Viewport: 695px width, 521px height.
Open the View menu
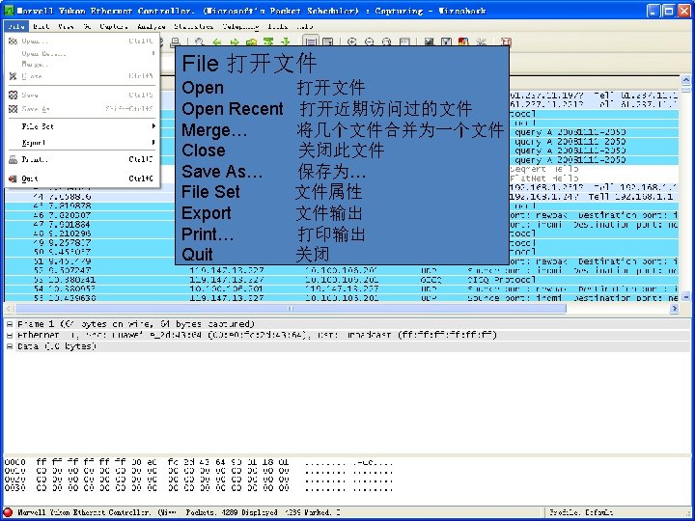coord(66,27)
